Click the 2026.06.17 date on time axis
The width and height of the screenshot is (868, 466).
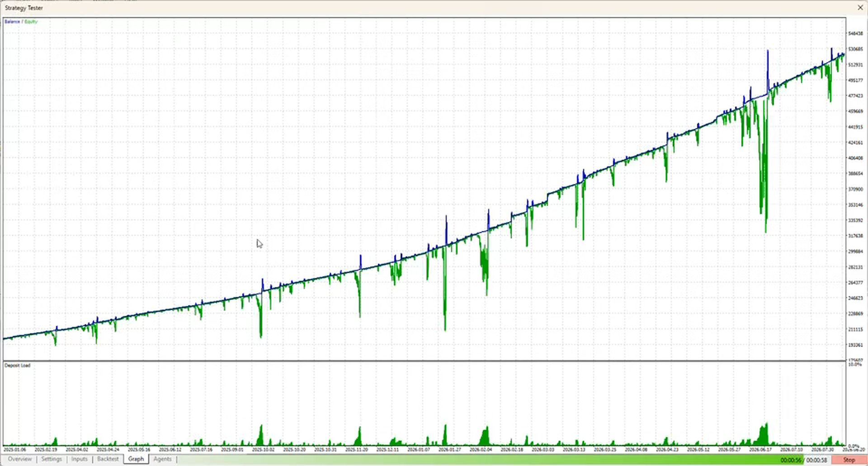(760, 450)
